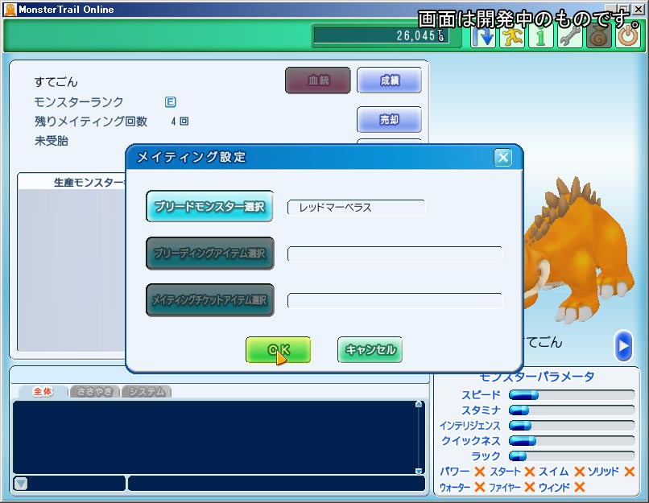Viewport: 649px width, 503px height.
Task: Click the monster rank E icon
Action: 171,102
